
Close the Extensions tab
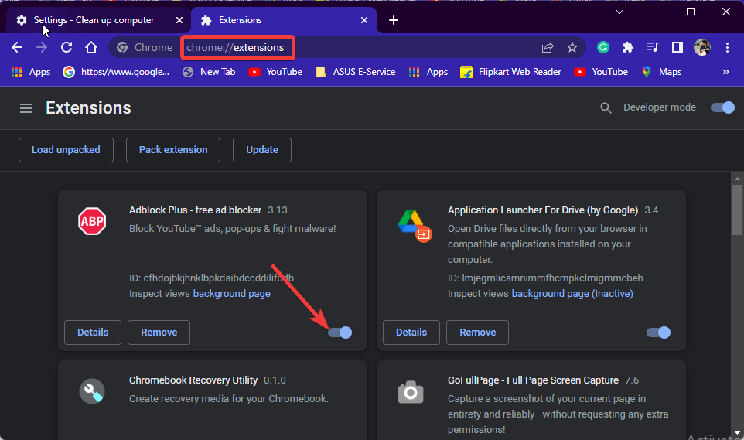click(364, 20)
